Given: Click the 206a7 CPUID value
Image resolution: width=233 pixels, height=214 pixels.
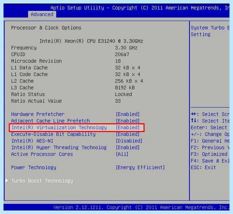Looking at the screenshot, I should [122, 54].
